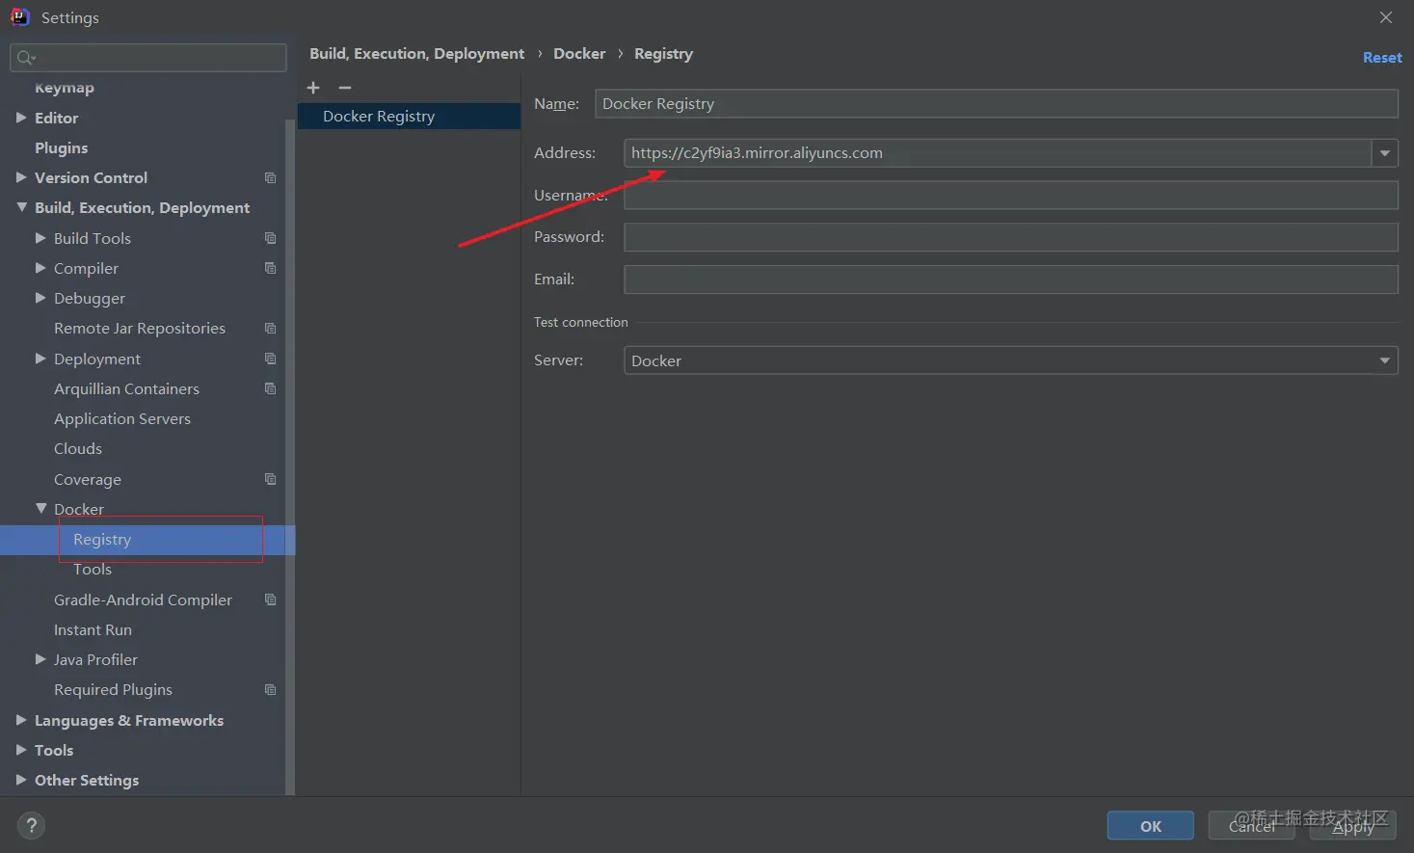
Task: Open the help question mark button
Action: pos(31,825)
